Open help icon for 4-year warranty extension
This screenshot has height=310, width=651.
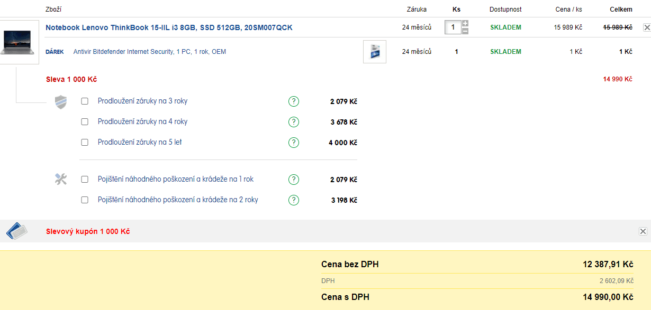pyautogui.click(x=294, y=122)
